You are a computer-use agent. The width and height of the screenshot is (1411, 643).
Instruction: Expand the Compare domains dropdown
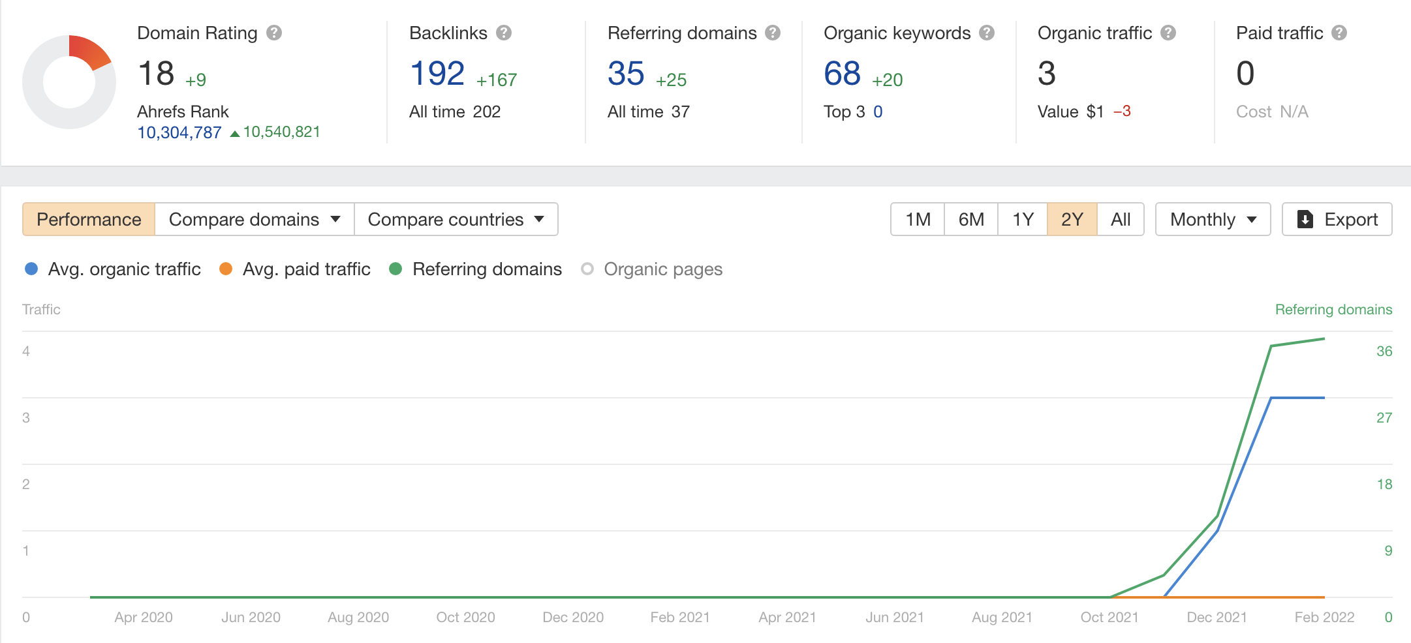pyautogui.click(x=255, y=219)
